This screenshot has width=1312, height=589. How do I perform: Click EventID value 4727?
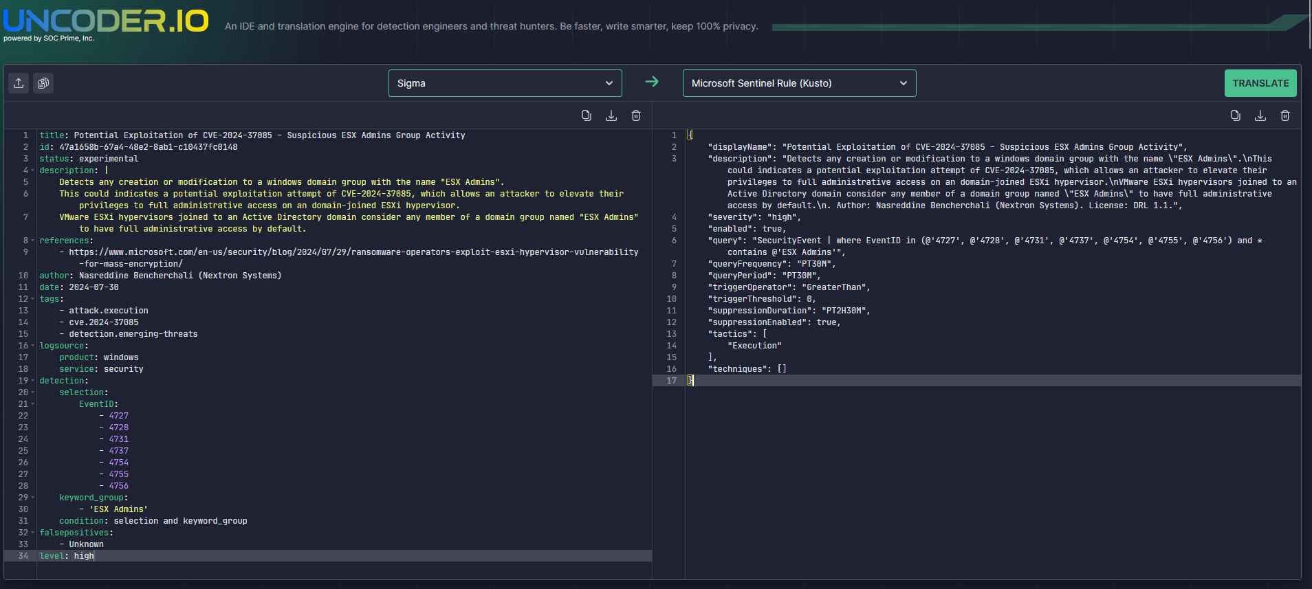(119, 416)
